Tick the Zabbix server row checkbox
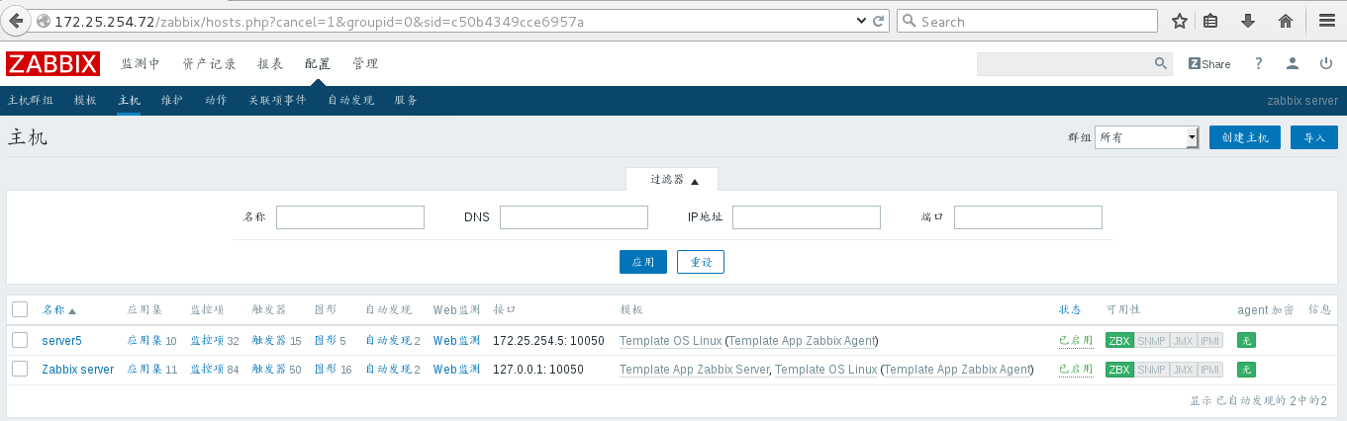 click(20, 369)
